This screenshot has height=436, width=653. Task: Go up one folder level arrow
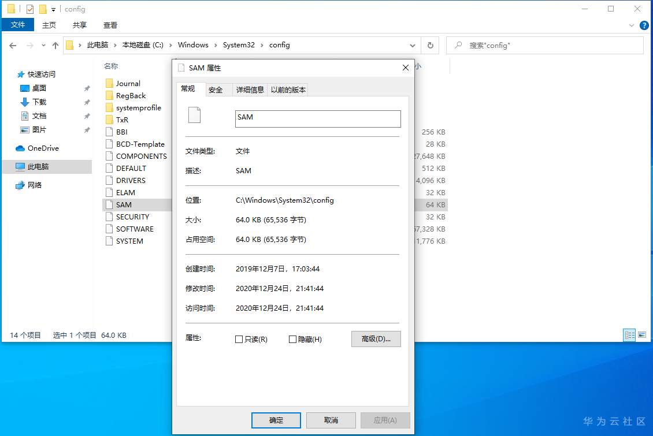coord(55,46)
